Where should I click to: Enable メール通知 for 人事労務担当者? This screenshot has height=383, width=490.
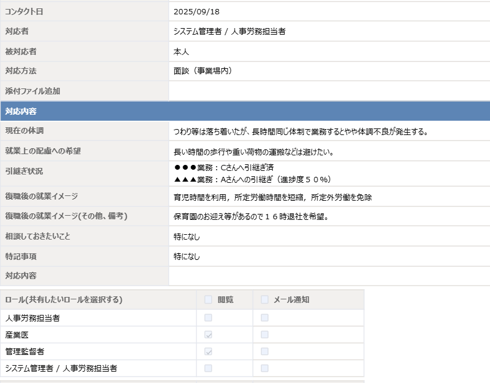[264, 317]
